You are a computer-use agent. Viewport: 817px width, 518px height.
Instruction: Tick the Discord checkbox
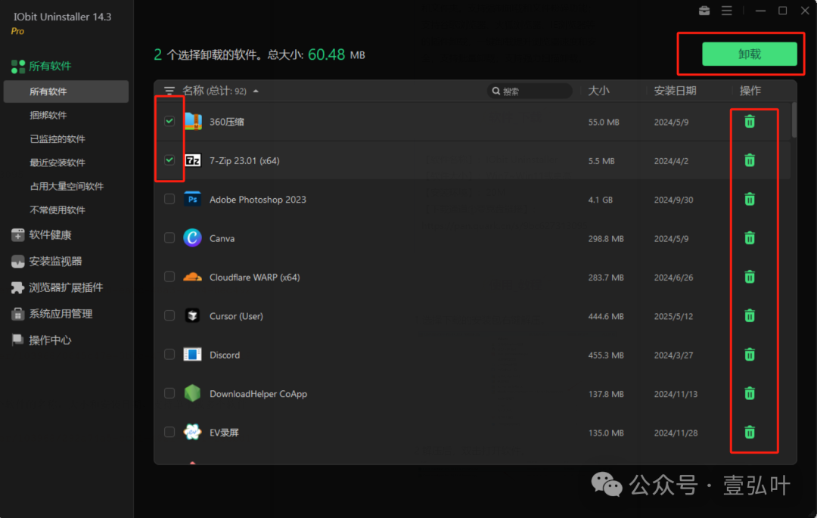[169, 355]
